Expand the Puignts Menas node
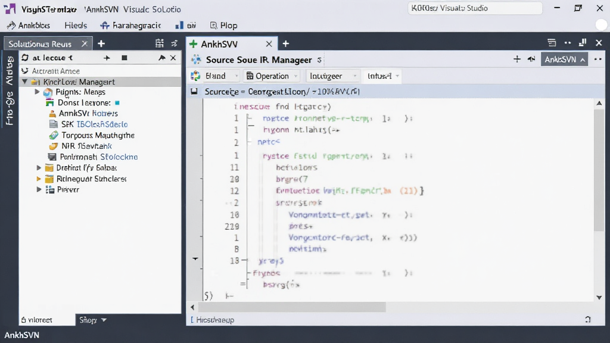The height and width of the screenshot is (343, 610). click(38, 92)
